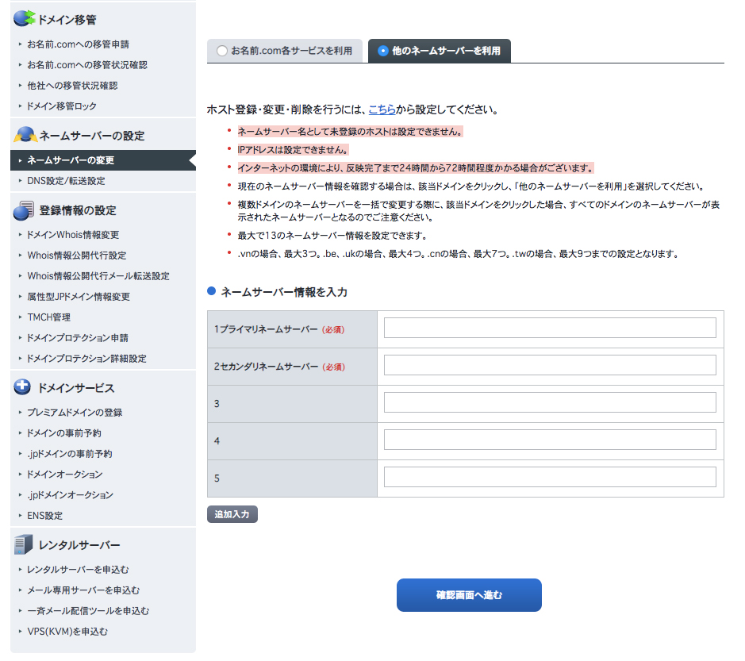Open レンタルサーバーを申込む link

[x=78, y=569]
